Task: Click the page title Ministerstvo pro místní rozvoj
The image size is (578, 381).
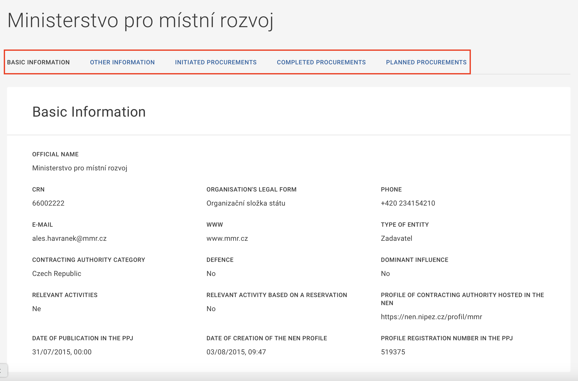Action: click(x=140, y=21)
